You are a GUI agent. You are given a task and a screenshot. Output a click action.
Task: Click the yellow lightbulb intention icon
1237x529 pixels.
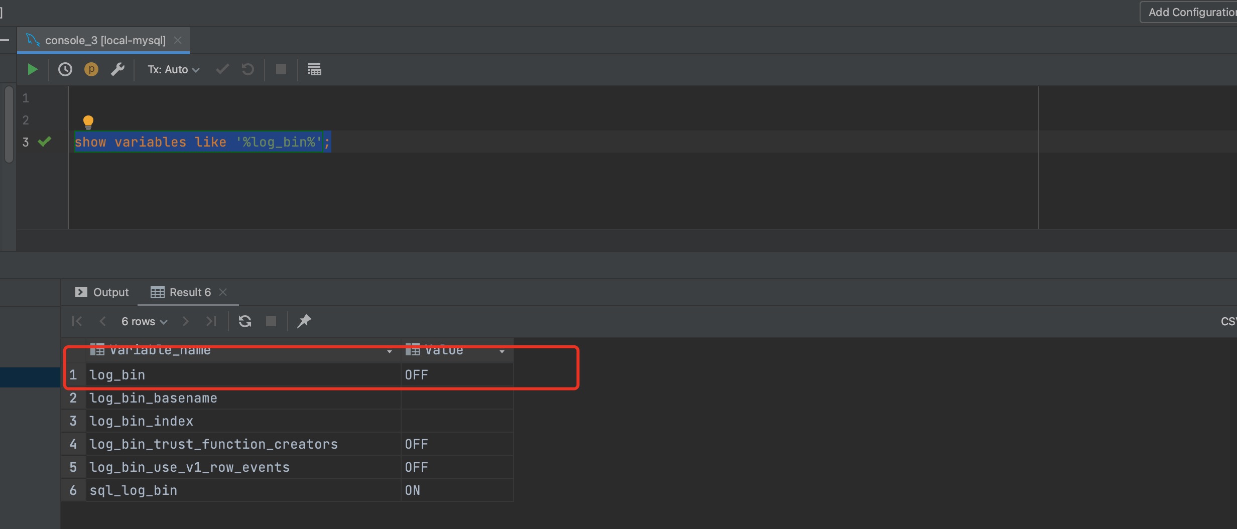click(x=88, y=121)
